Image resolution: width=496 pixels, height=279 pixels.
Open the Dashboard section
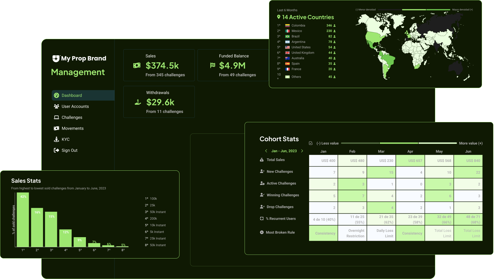click(x=57, y=95)
